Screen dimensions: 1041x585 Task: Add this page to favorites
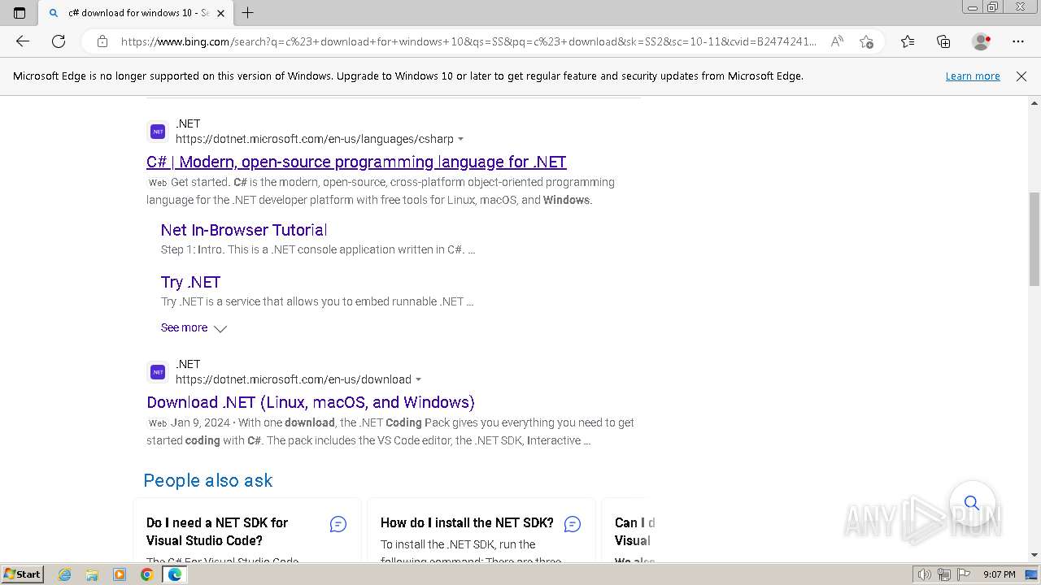pyautogui.click(x=866, y=41)
